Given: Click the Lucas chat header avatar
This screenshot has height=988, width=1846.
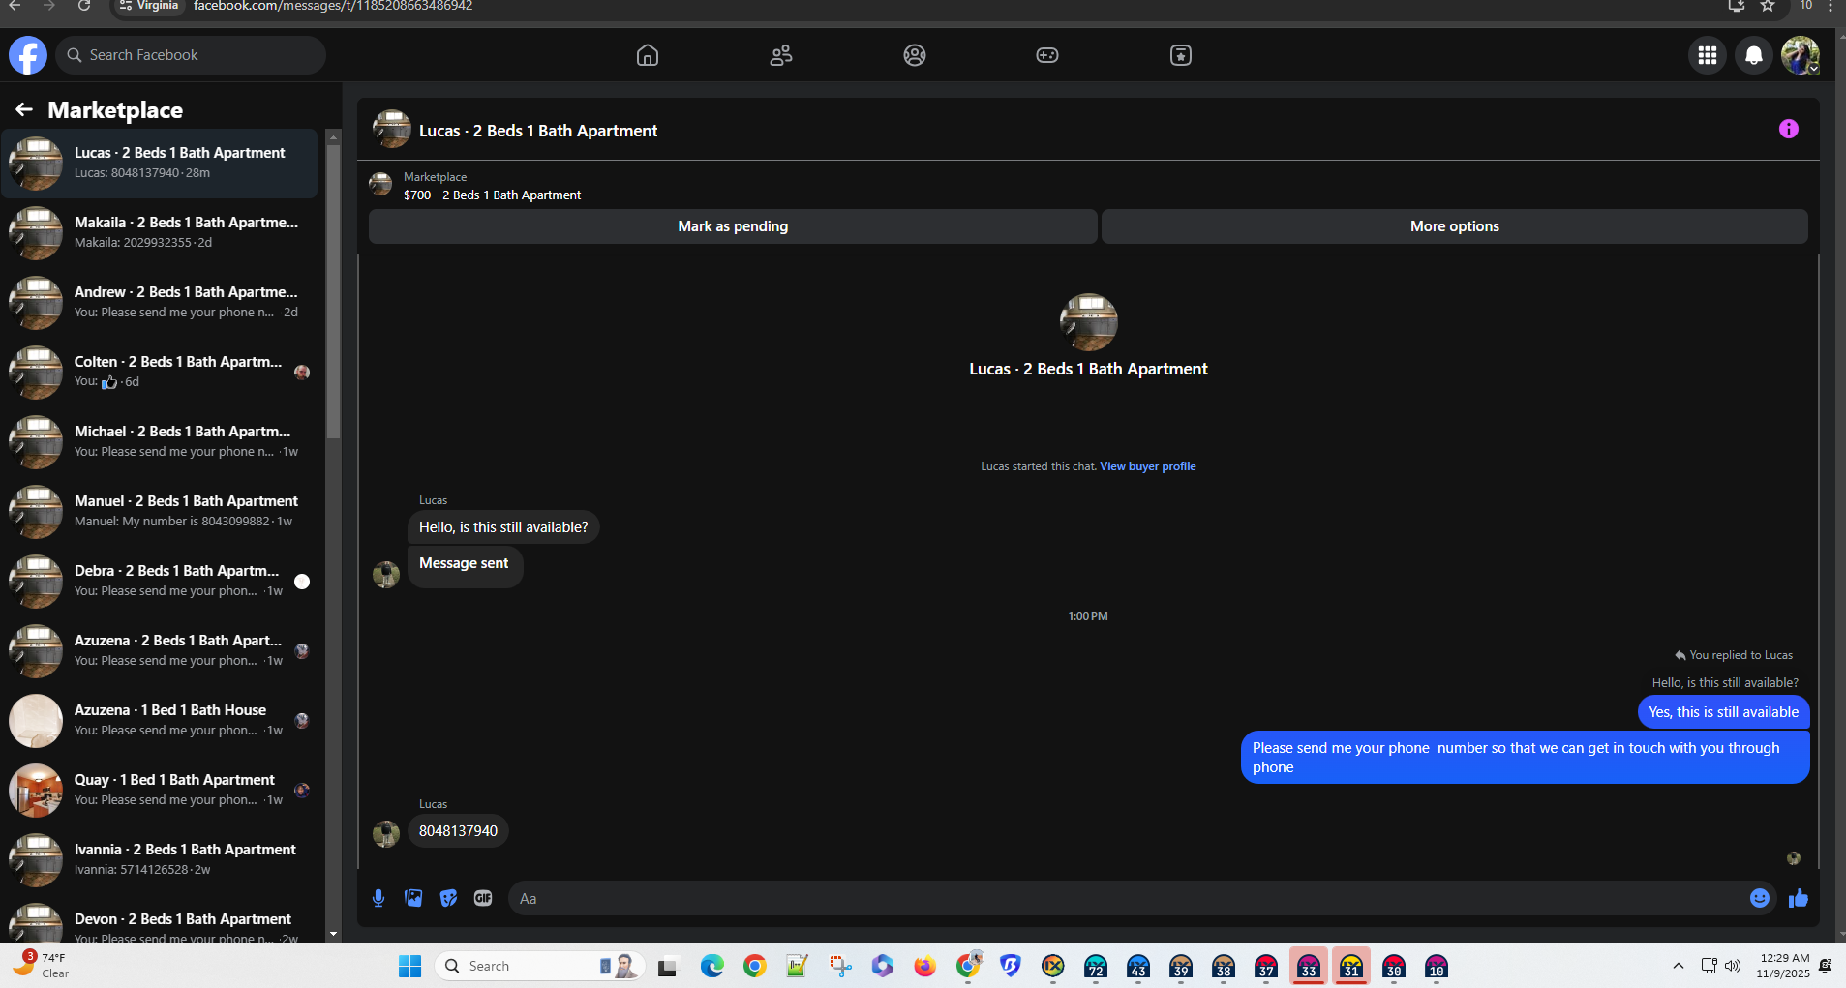Looking at the screenshot, I should pyautogui.click(x=392, y=129).
